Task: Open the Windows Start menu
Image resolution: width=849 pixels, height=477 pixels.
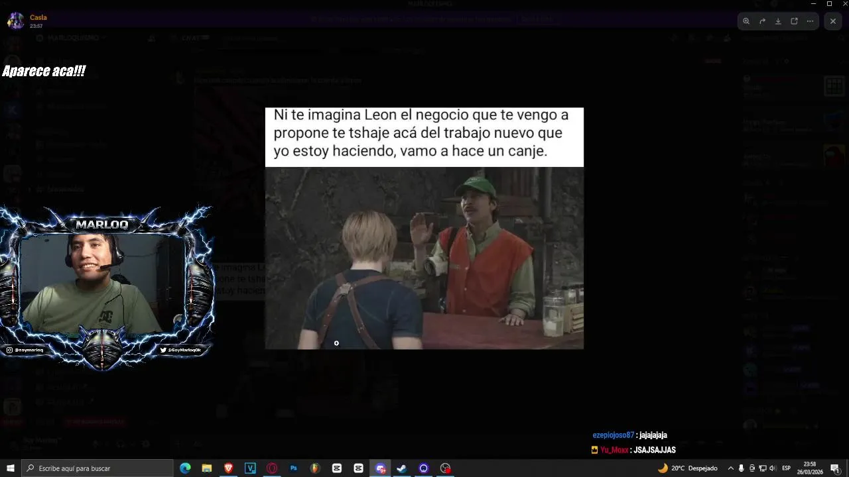Action: (10, 468)
